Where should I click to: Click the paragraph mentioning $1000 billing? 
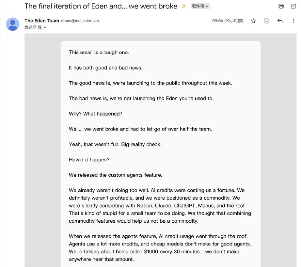point(160,247)
